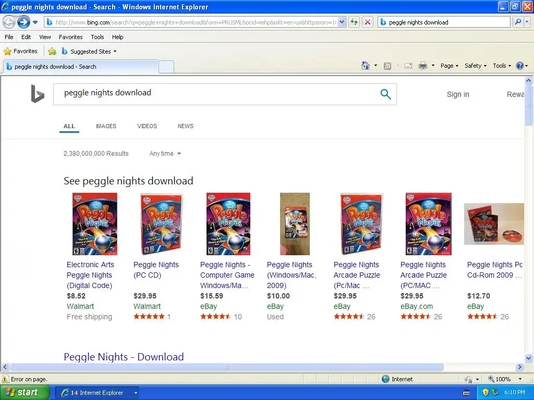Image resolution: width=534 pixels, height=400 pixels.
Task: Select the peggle nights download tab
Action: point(81,67)
